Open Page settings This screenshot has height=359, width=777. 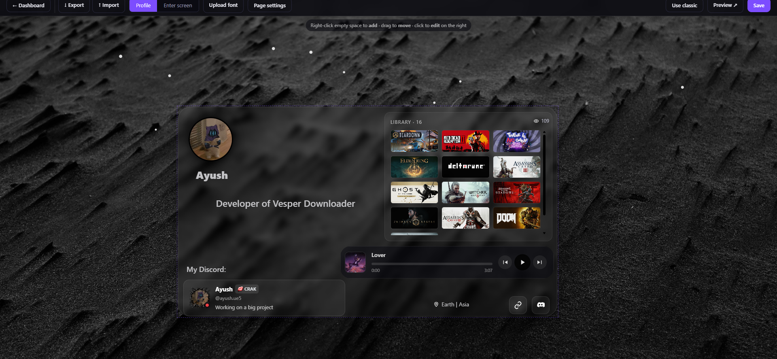[x=270, y=6]
